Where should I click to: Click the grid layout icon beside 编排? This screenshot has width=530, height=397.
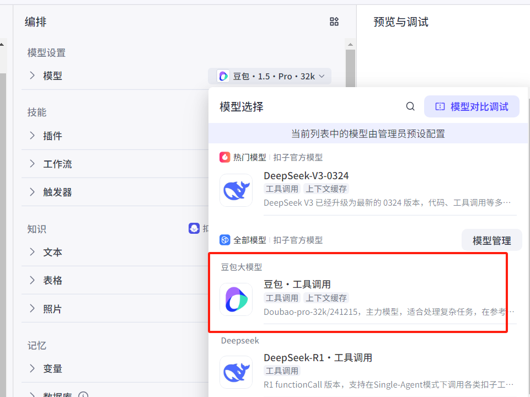(334, 22)
